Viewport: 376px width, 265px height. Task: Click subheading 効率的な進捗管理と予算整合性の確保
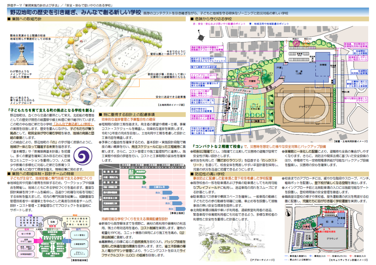click(128, 119)
